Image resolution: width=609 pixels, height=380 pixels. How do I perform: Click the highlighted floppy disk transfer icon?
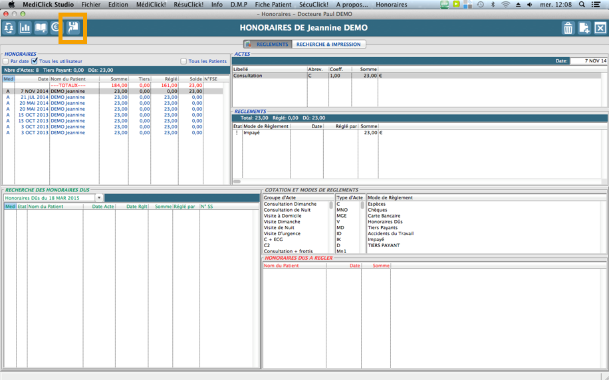73,28
